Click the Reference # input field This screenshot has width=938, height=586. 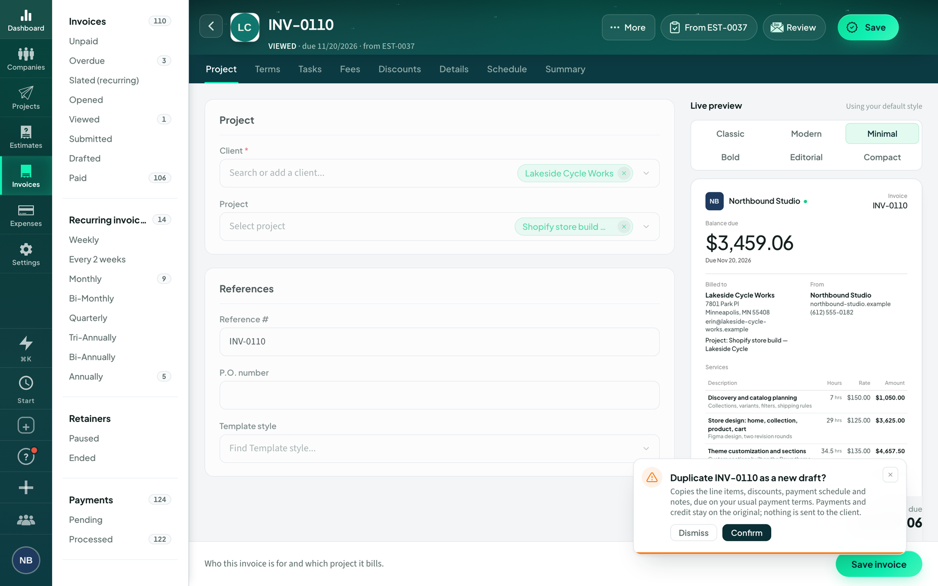[439, 342]
